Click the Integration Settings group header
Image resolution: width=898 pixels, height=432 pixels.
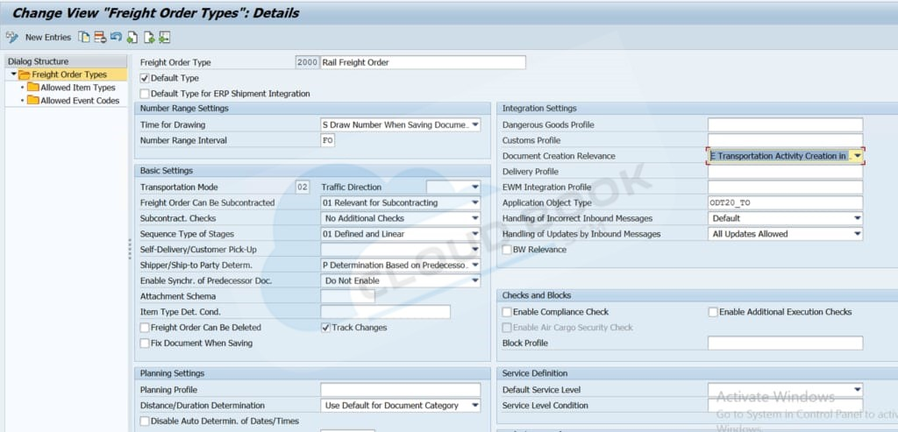[697, 108]
